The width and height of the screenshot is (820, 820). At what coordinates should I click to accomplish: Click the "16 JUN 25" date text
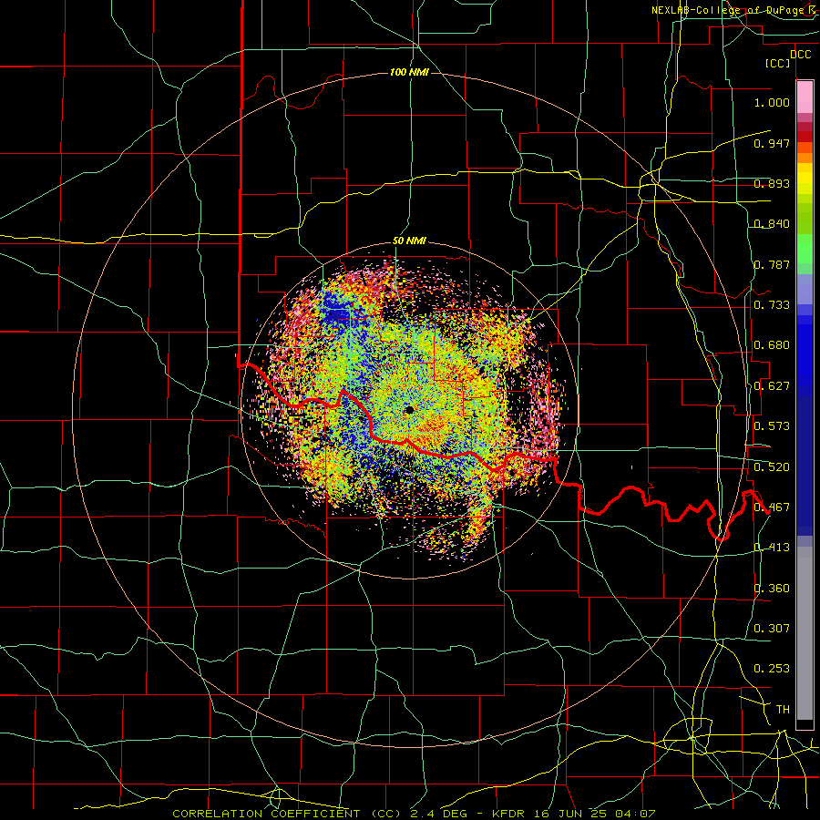(x=569, y=814)
